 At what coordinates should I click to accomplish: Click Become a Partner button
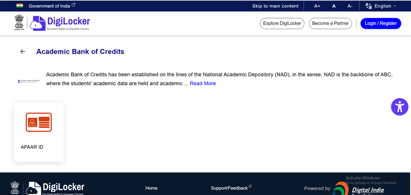pos(330,23)
